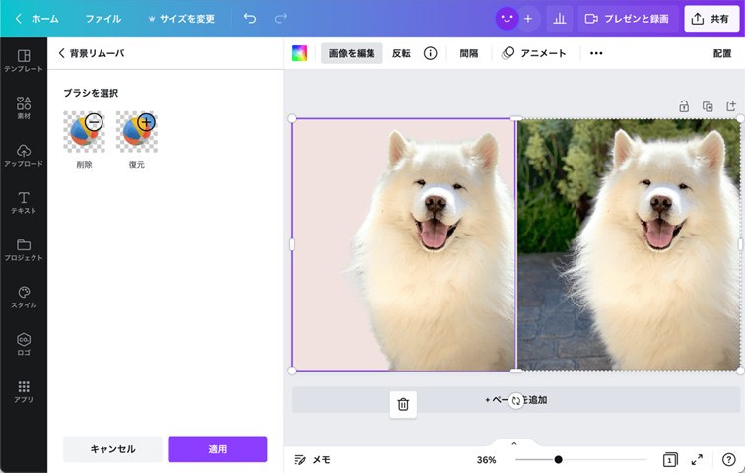Open the スタイル styles panel
The height and width of the screenshot is (473, 745).
[x=23, y=297]
